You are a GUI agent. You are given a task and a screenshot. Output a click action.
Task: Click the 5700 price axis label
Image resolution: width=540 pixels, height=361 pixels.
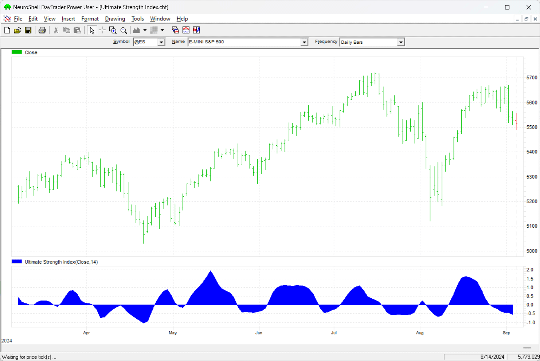click(x=532, y=78)
